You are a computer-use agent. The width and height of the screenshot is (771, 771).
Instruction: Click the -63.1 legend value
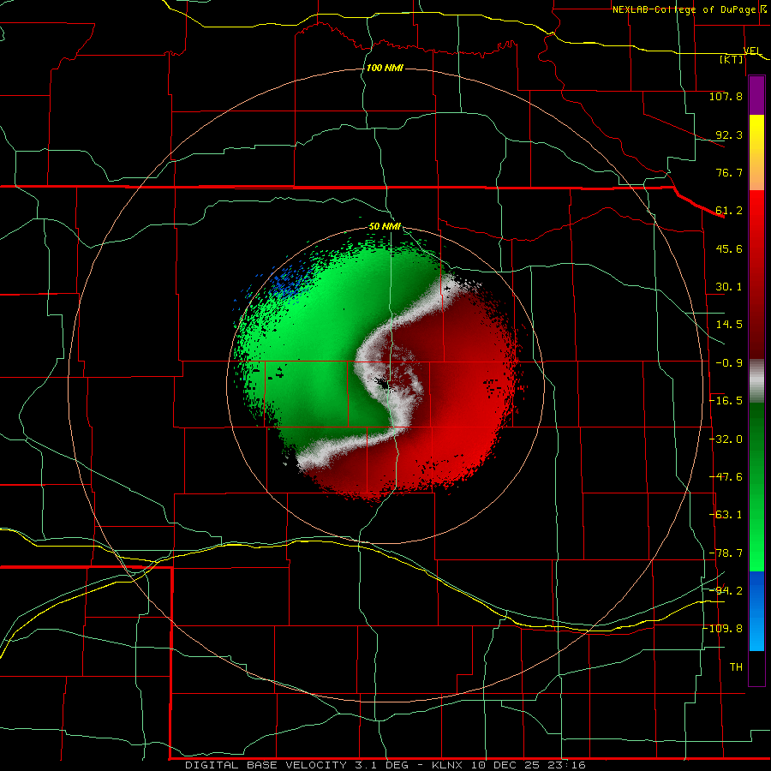[726, 515]
